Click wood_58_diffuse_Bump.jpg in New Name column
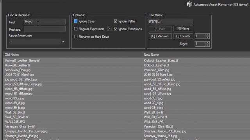This screenshot has width=250, height=140. 162,84
